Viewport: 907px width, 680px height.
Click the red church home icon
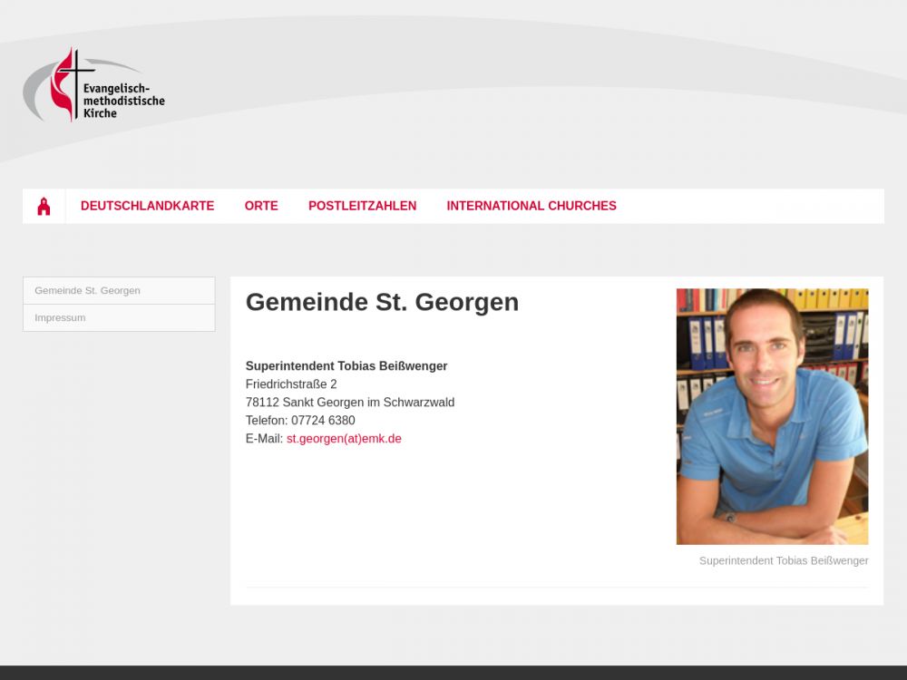coord(44,206)
